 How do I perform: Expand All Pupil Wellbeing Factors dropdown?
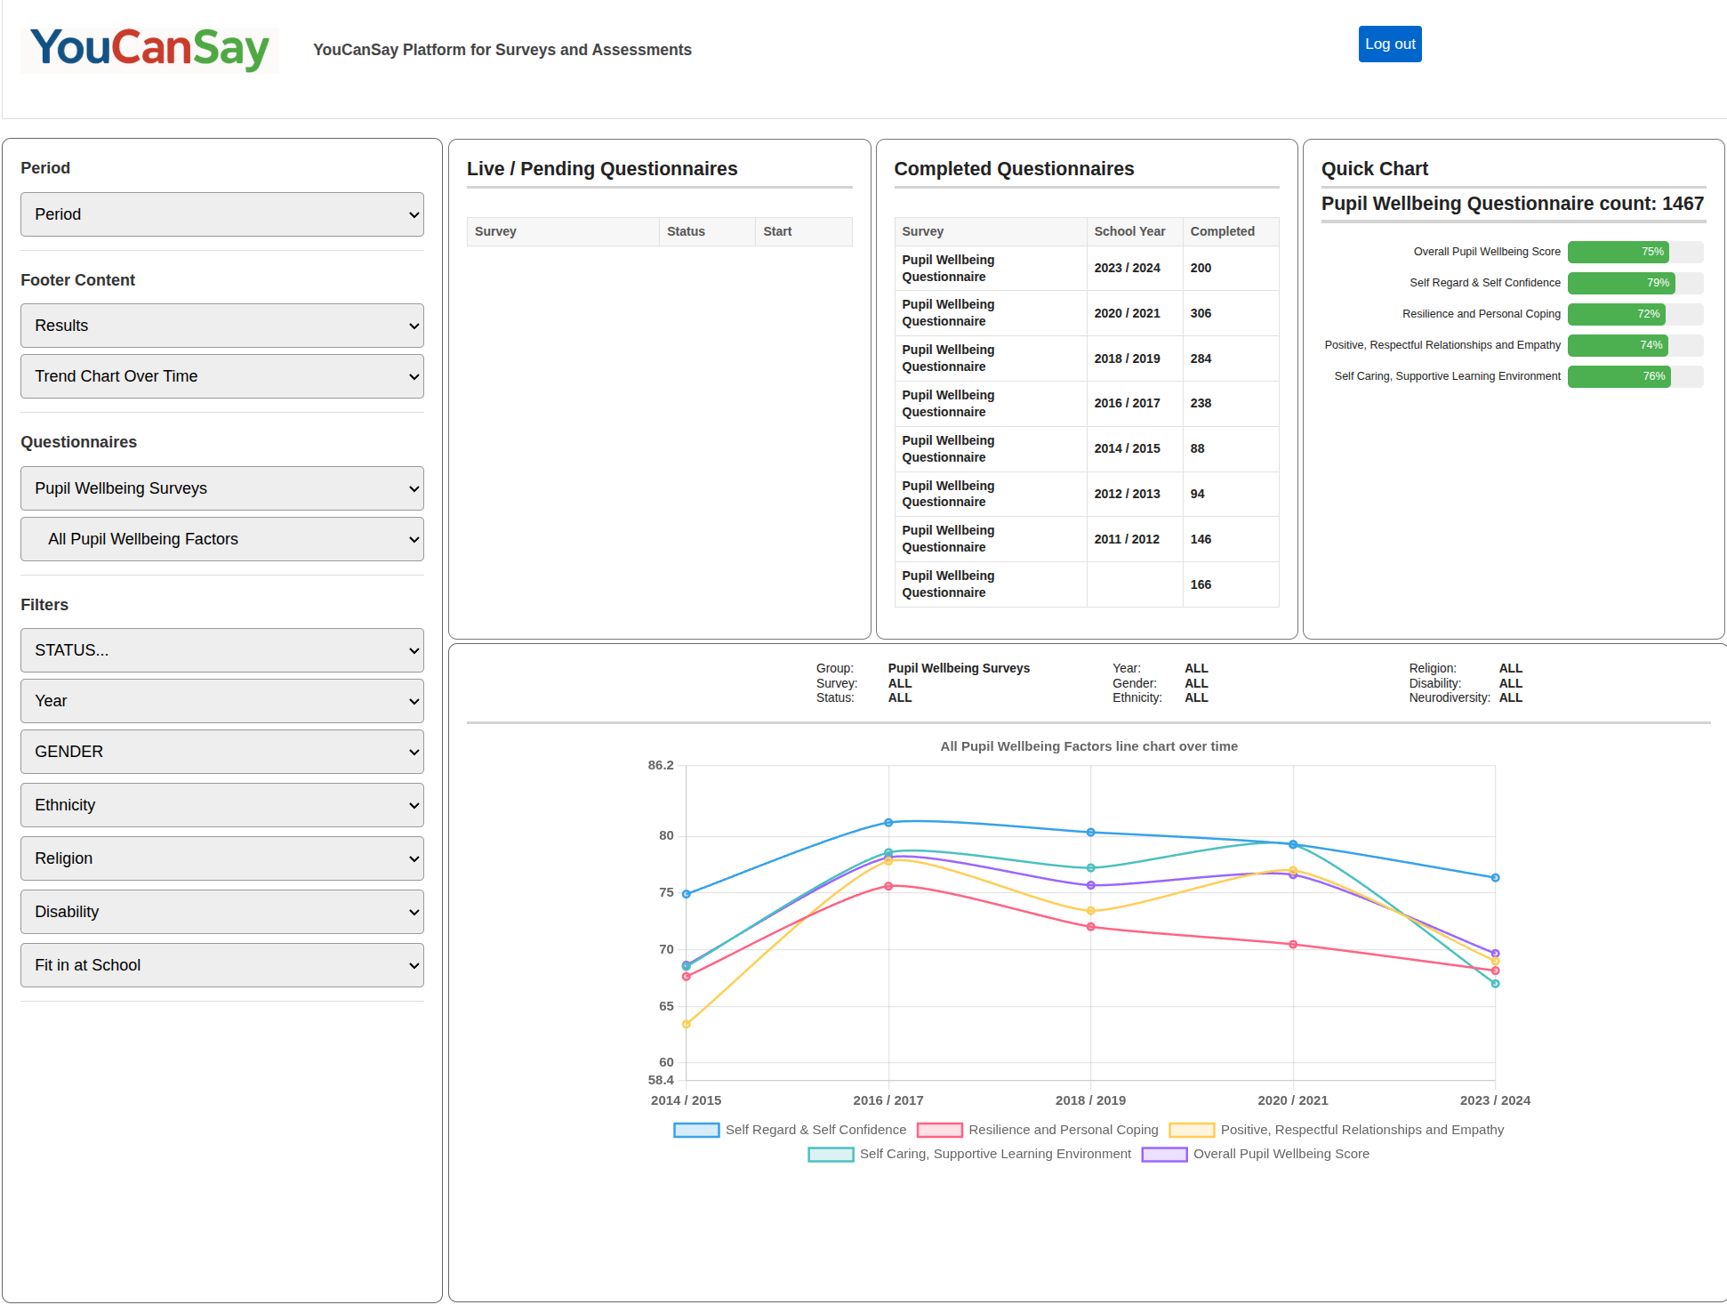point(221,539)
